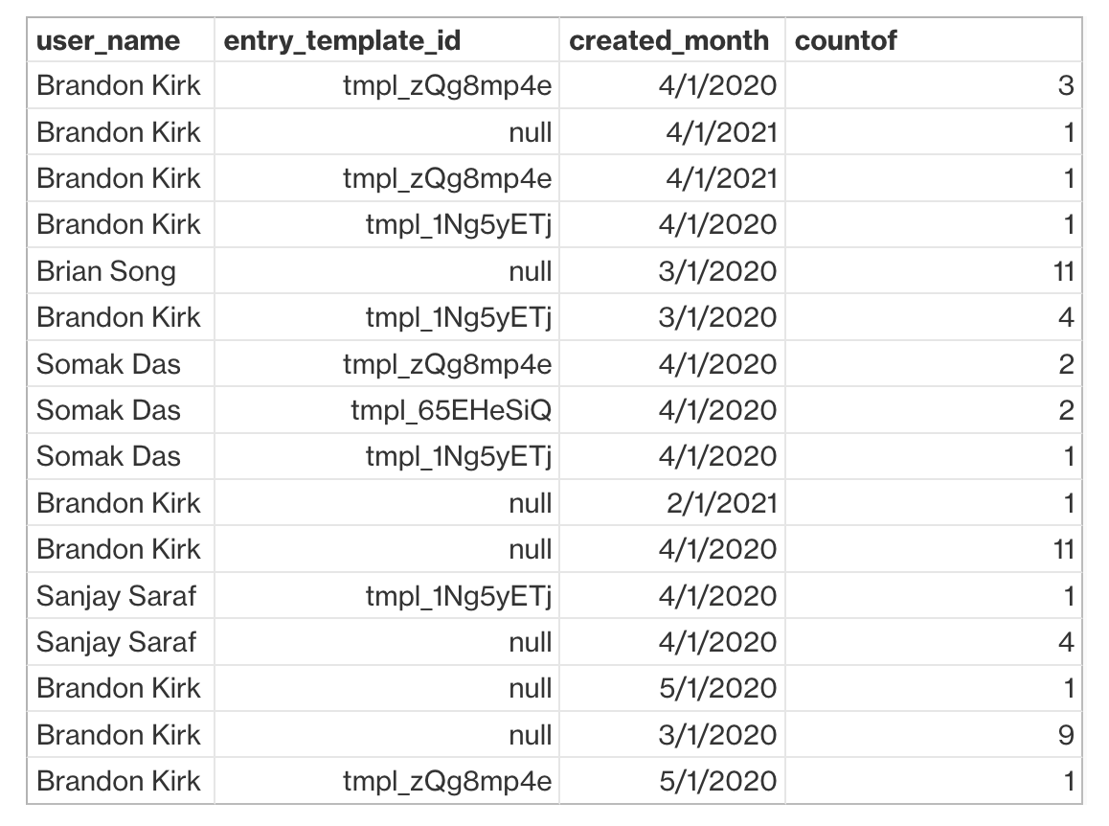Select the first row's tmpl_zQg8mp4e cell
1109x826 pixels.
[387, 85]
